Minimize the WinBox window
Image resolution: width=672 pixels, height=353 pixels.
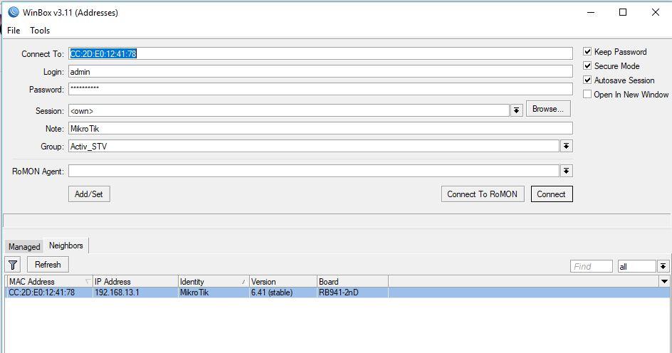tap(591, 12)
